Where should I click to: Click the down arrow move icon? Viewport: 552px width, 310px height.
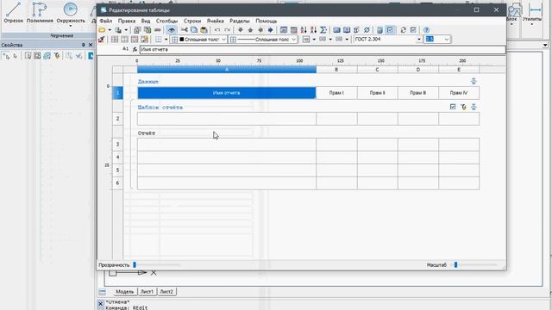tap(241, 30)
